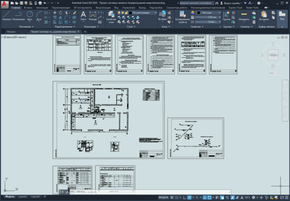Click the Erase tool icon
Screen dimensions: 290x201
point(74,13)
